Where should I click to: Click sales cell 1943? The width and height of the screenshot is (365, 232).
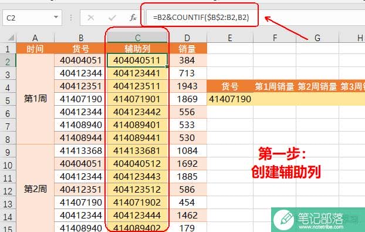(187, 86)
